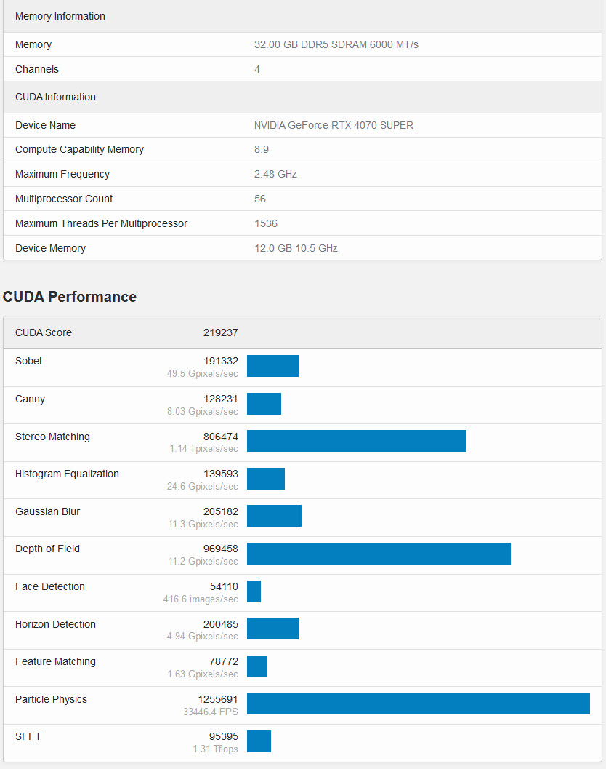Screen dimensions: 606x769
Task: Click the Feature Matching score 78772
Action: (x=223, y=661)
